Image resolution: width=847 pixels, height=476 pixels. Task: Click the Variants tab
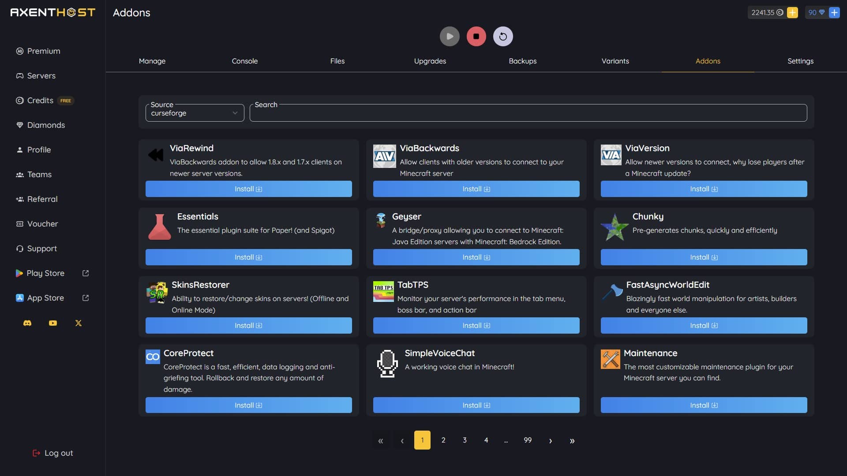click(615, 60)
